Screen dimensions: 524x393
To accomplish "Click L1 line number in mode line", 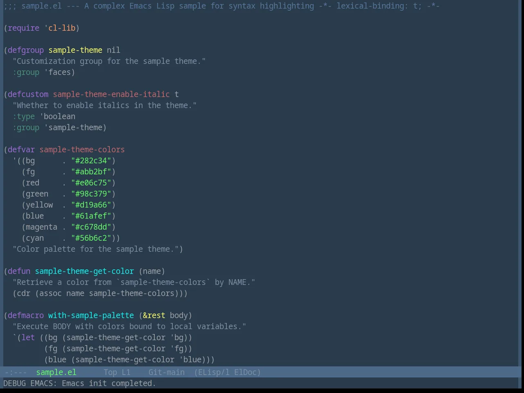I will [126, 372].
